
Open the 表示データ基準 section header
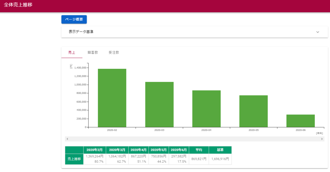click(81, 32)
